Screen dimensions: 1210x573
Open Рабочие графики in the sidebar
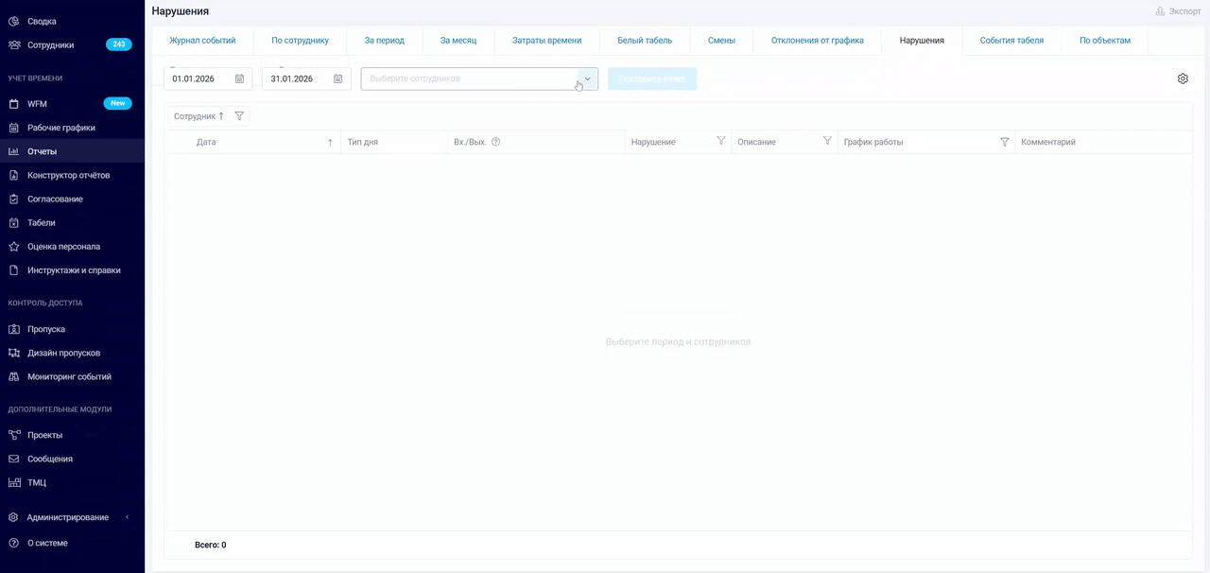60,128
